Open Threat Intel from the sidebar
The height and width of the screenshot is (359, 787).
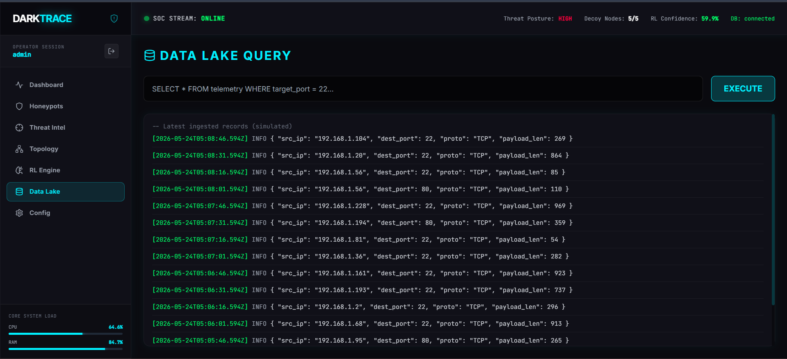click(x=66, y=128)
